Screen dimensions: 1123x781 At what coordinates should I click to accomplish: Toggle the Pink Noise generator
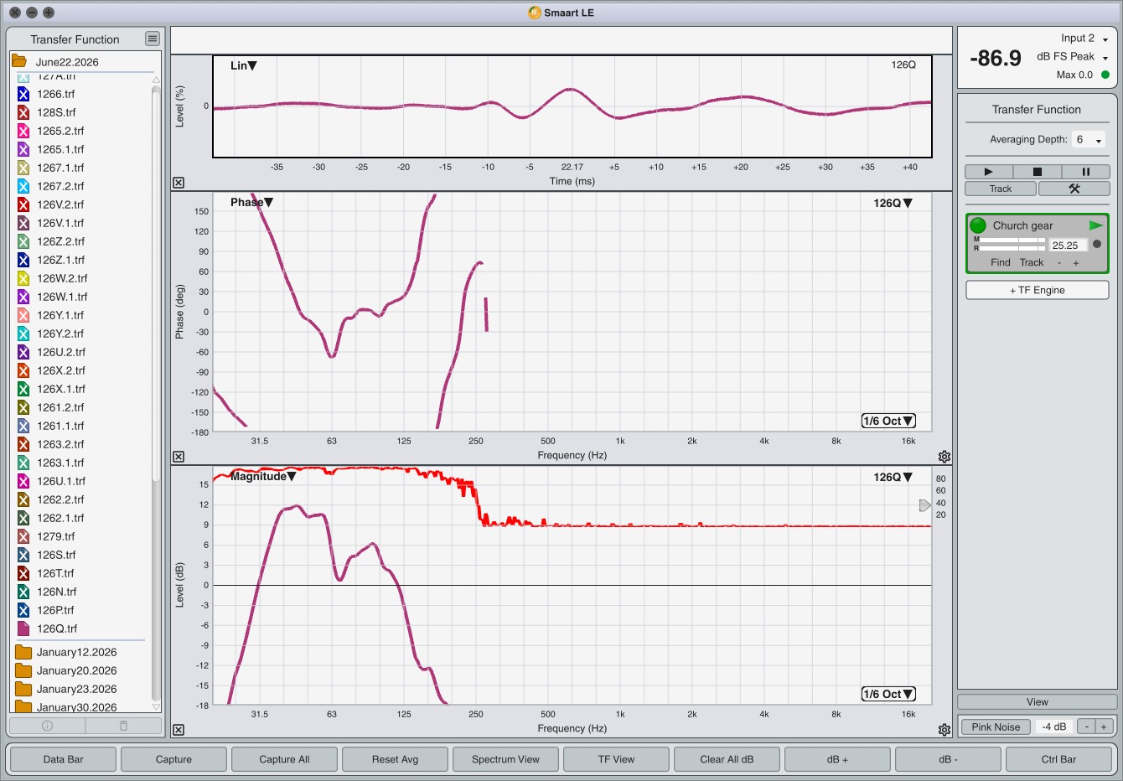[996, 727]
